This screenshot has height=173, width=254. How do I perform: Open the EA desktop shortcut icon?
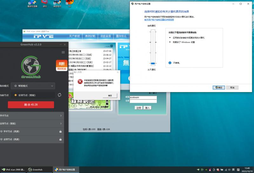[70, 3]
